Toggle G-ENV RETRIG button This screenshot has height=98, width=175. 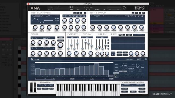coord(119,55)
